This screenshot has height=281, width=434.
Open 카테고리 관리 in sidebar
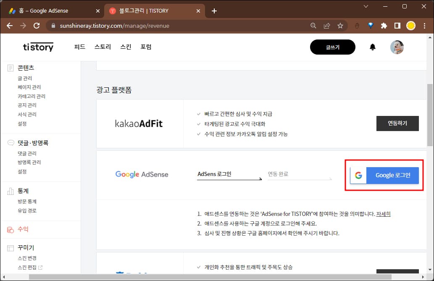pyautogui.click(x=32, y=96)
